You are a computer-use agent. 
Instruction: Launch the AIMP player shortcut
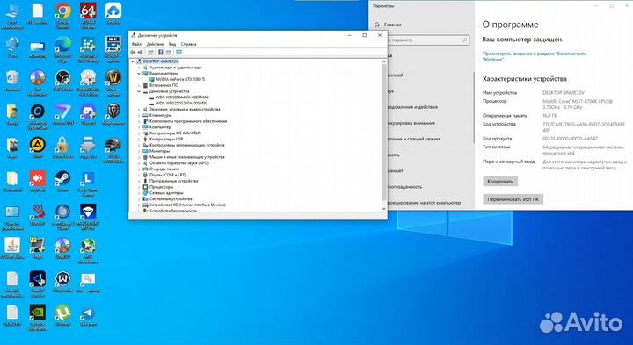(38, 147)
